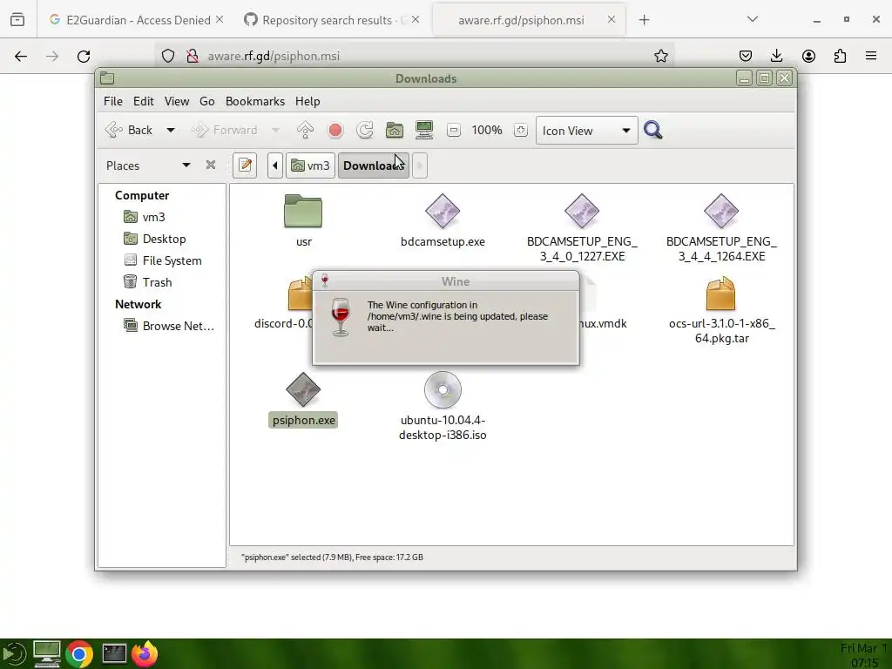Open the Places pane selector dropdown

tap(186, 165)
